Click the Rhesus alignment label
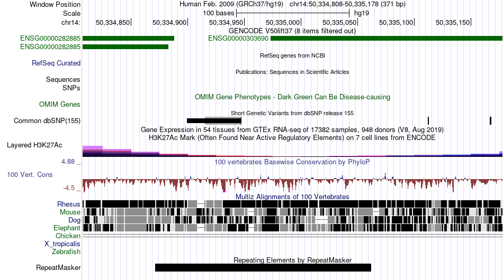 (69, 204)
